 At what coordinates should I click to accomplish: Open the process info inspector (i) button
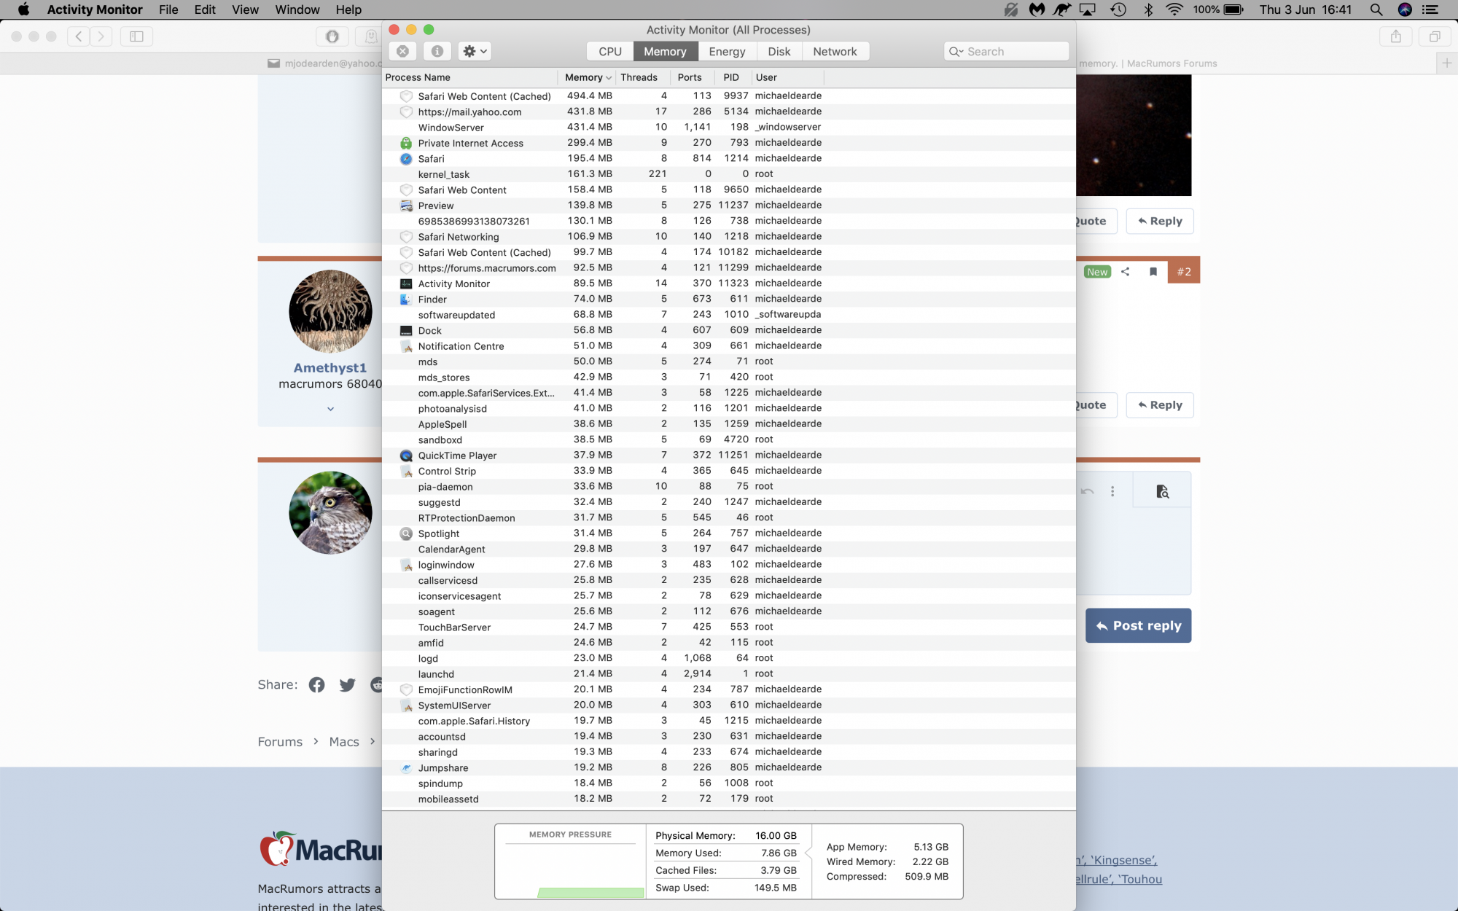click(x=437, y=51)
